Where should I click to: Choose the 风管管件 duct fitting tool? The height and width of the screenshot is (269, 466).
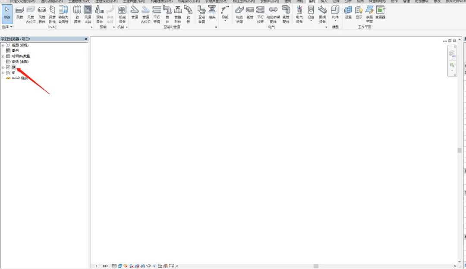(x=42, y=15)
